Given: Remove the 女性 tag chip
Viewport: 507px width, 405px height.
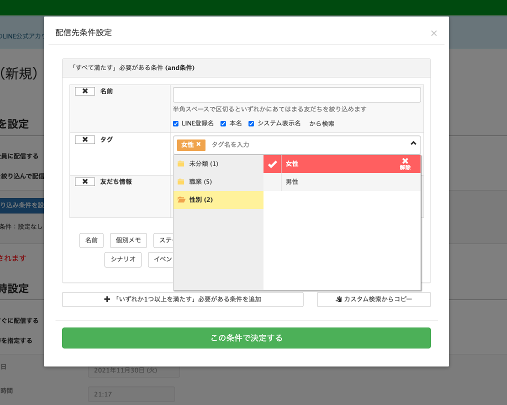Looking at the screenshot, I should tap(198, 144).
